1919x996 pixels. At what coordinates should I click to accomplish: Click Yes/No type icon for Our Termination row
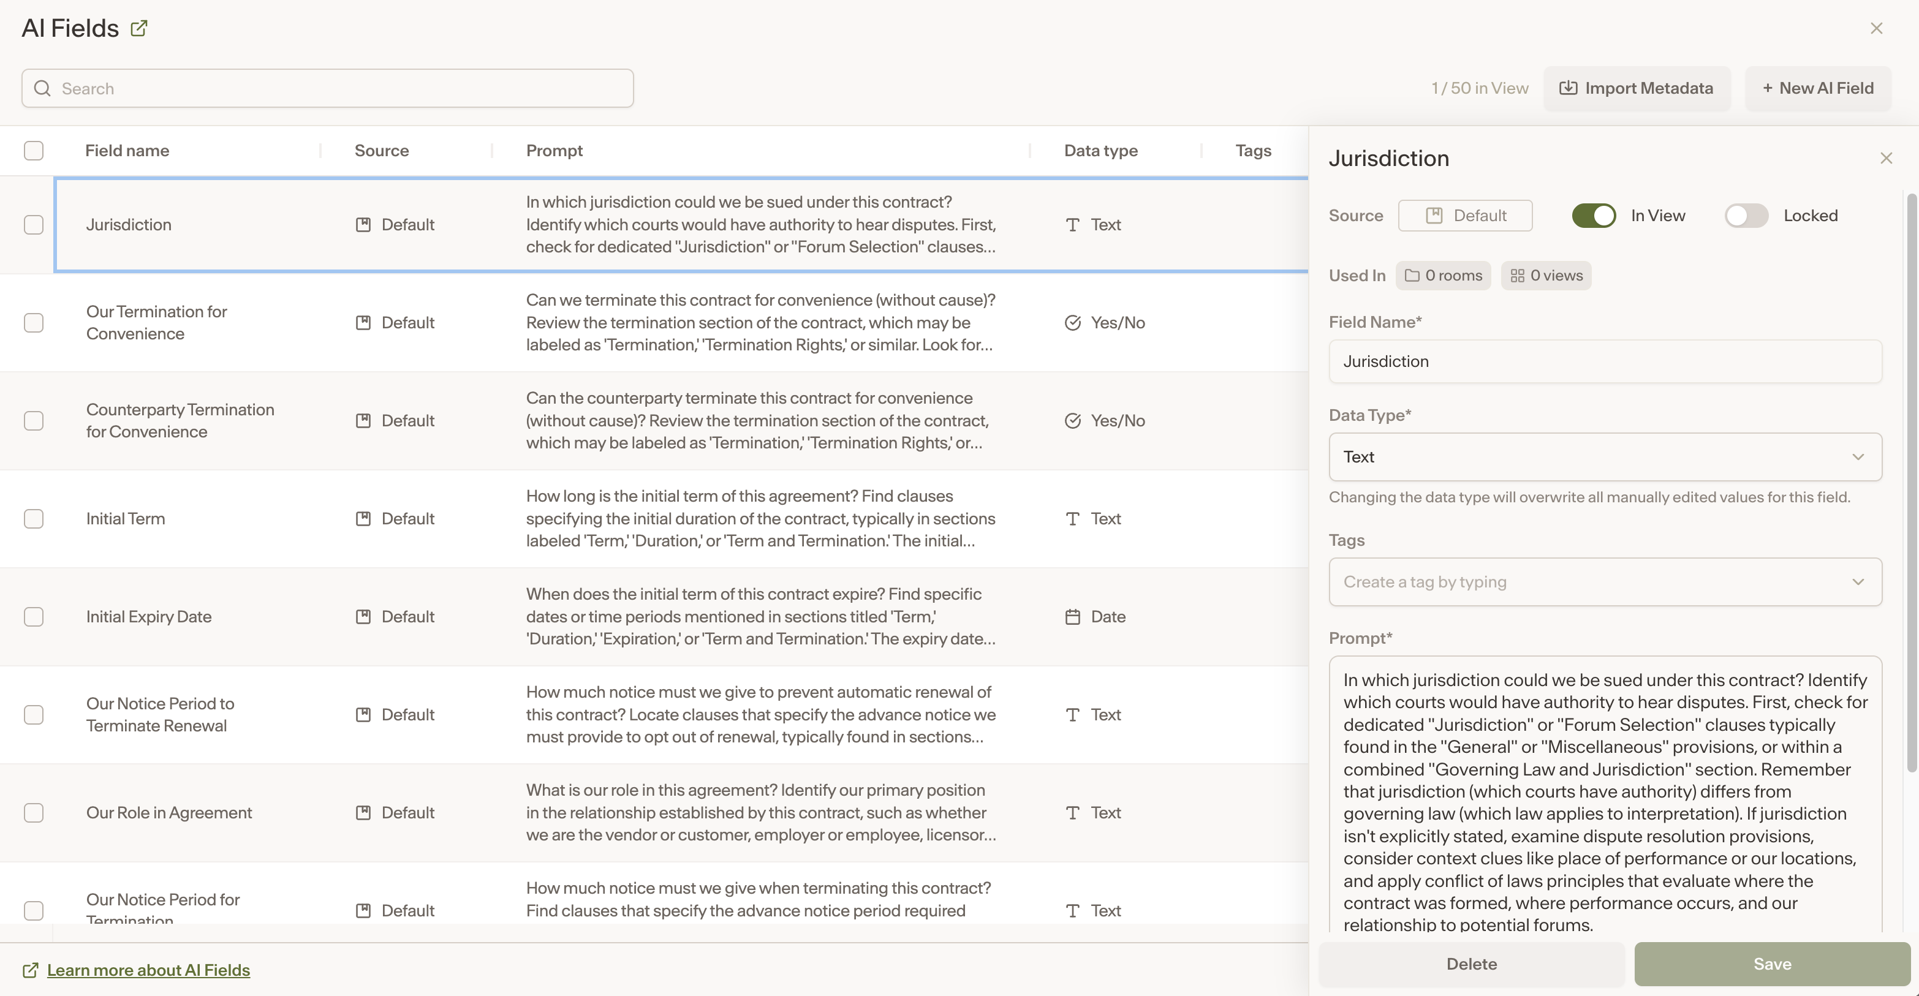tap(1073, 323)
